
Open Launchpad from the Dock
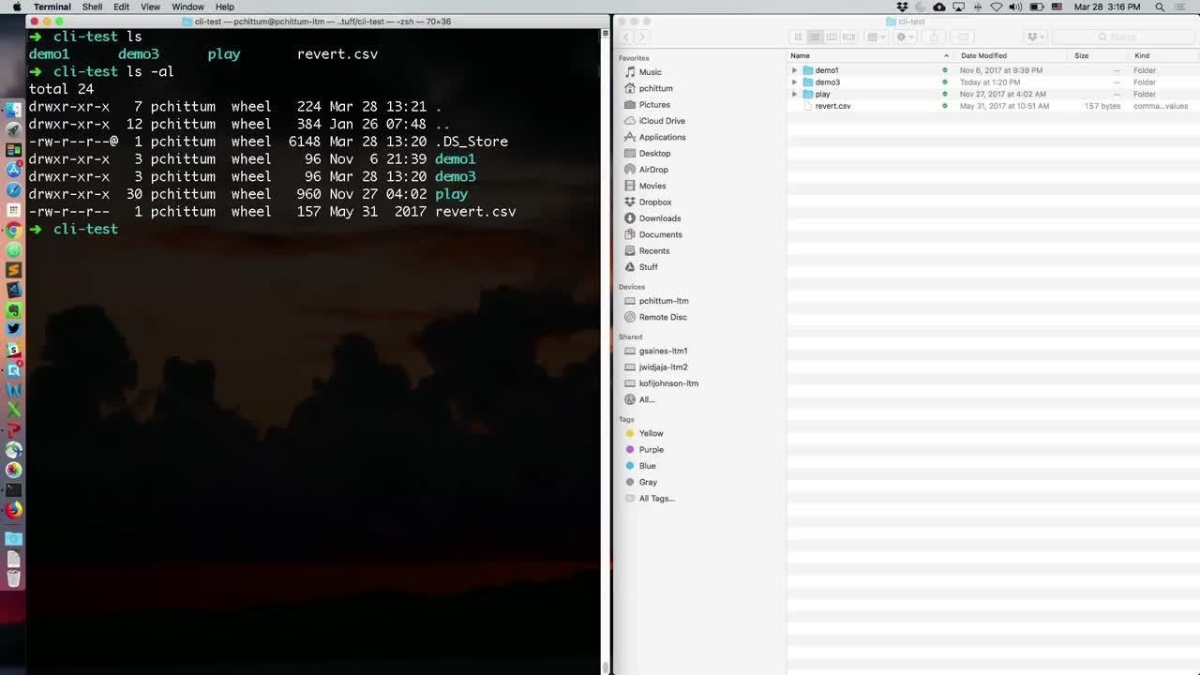(x=13, y=129)
